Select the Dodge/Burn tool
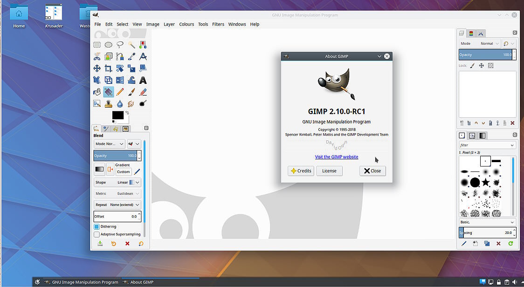The image size is (524, 287). [x=143, y=103]
